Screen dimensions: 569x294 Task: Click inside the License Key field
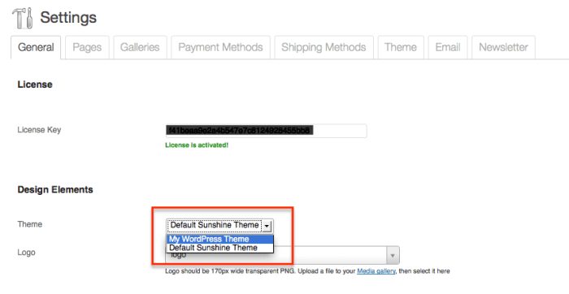pos(266,131)
